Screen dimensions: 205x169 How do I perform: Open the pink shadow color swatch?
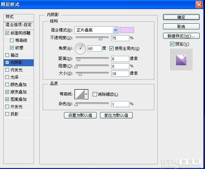coord(127,30)
